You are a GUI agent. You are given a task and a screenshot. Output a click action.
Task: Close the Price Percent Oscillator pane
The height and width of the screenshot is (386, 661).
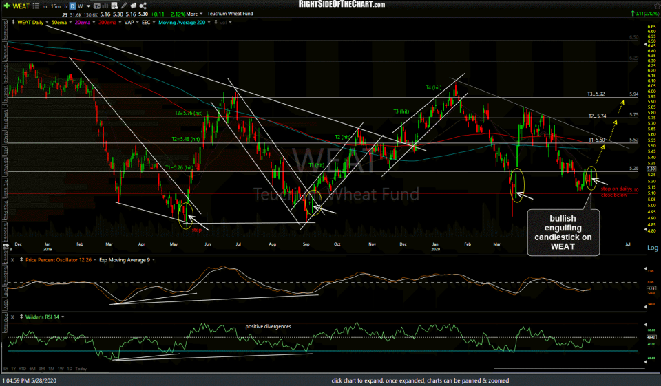[12, 260]
